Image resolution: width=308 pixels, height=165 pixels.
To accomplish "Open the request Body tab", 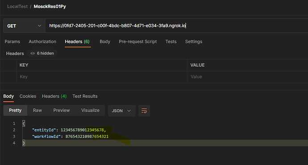I will click(x=105, y=41).
